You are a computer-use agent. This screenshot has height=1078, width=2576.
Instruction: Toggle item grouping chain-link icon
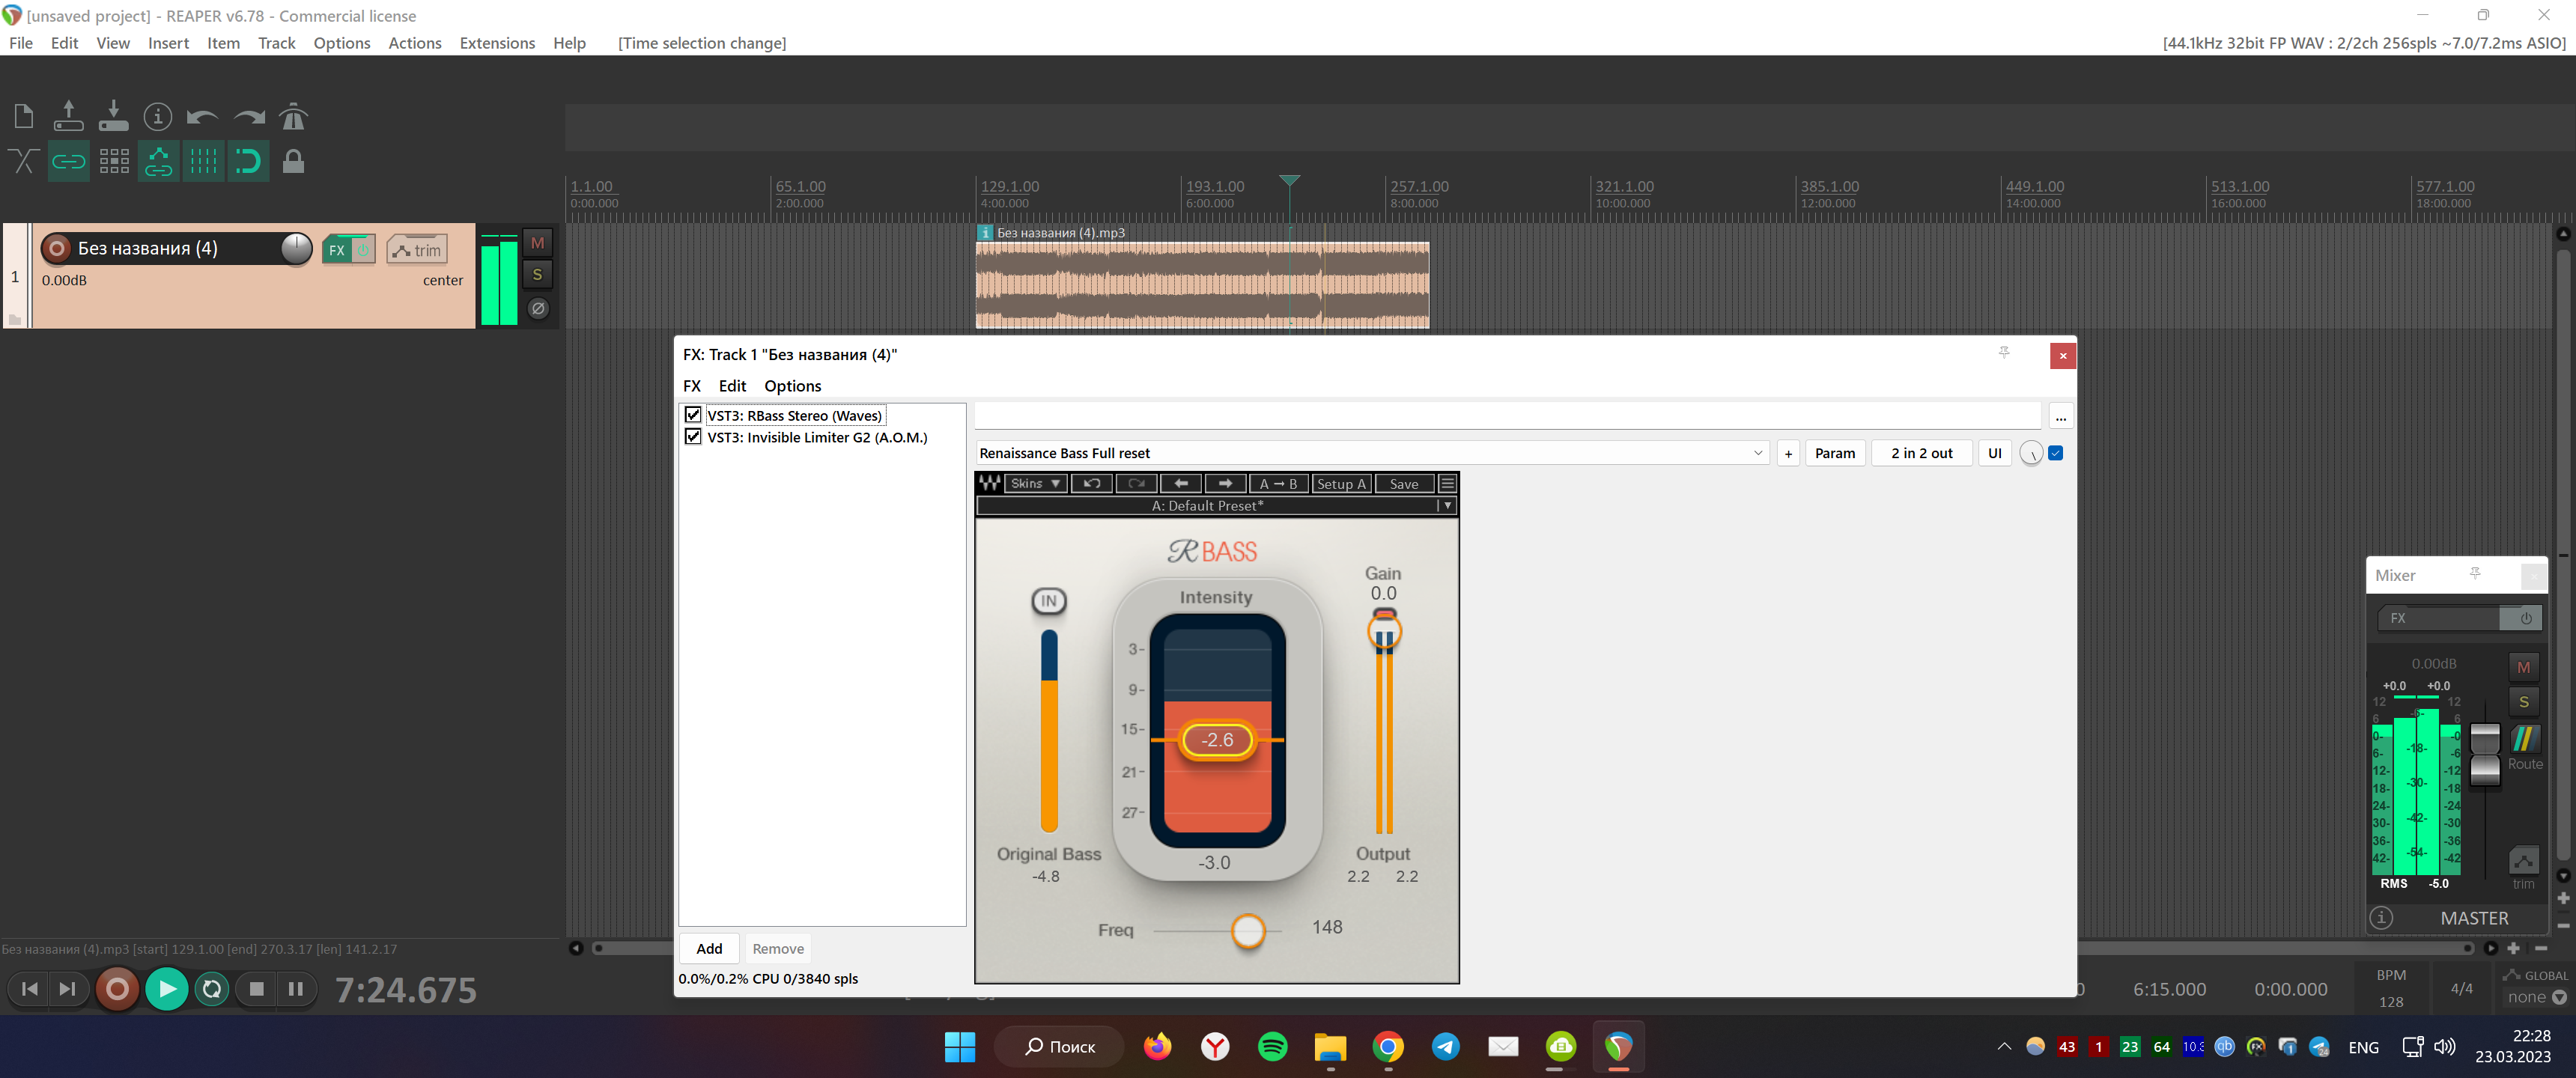(x=68, y=161)
